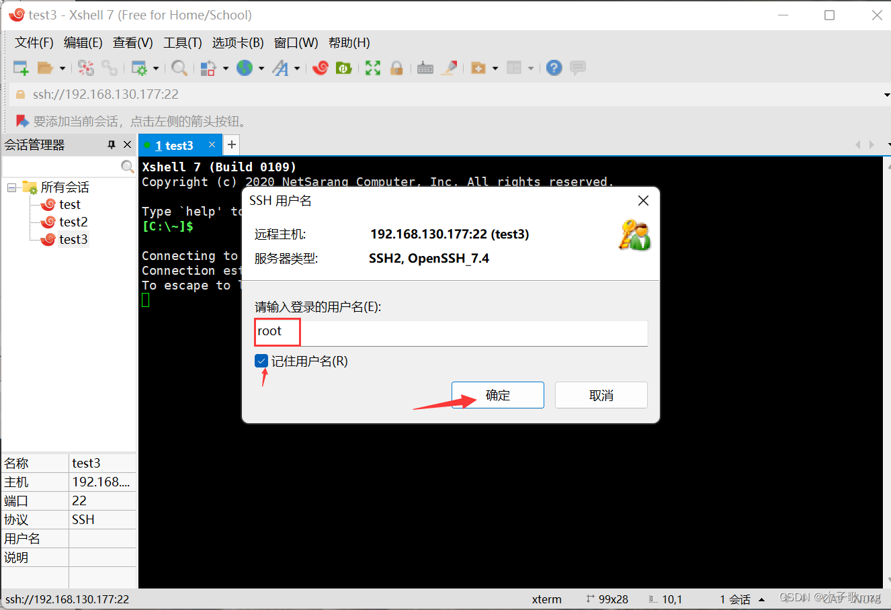
Task: Click the Reconnect chain-link icon
Action: point(110,68)
